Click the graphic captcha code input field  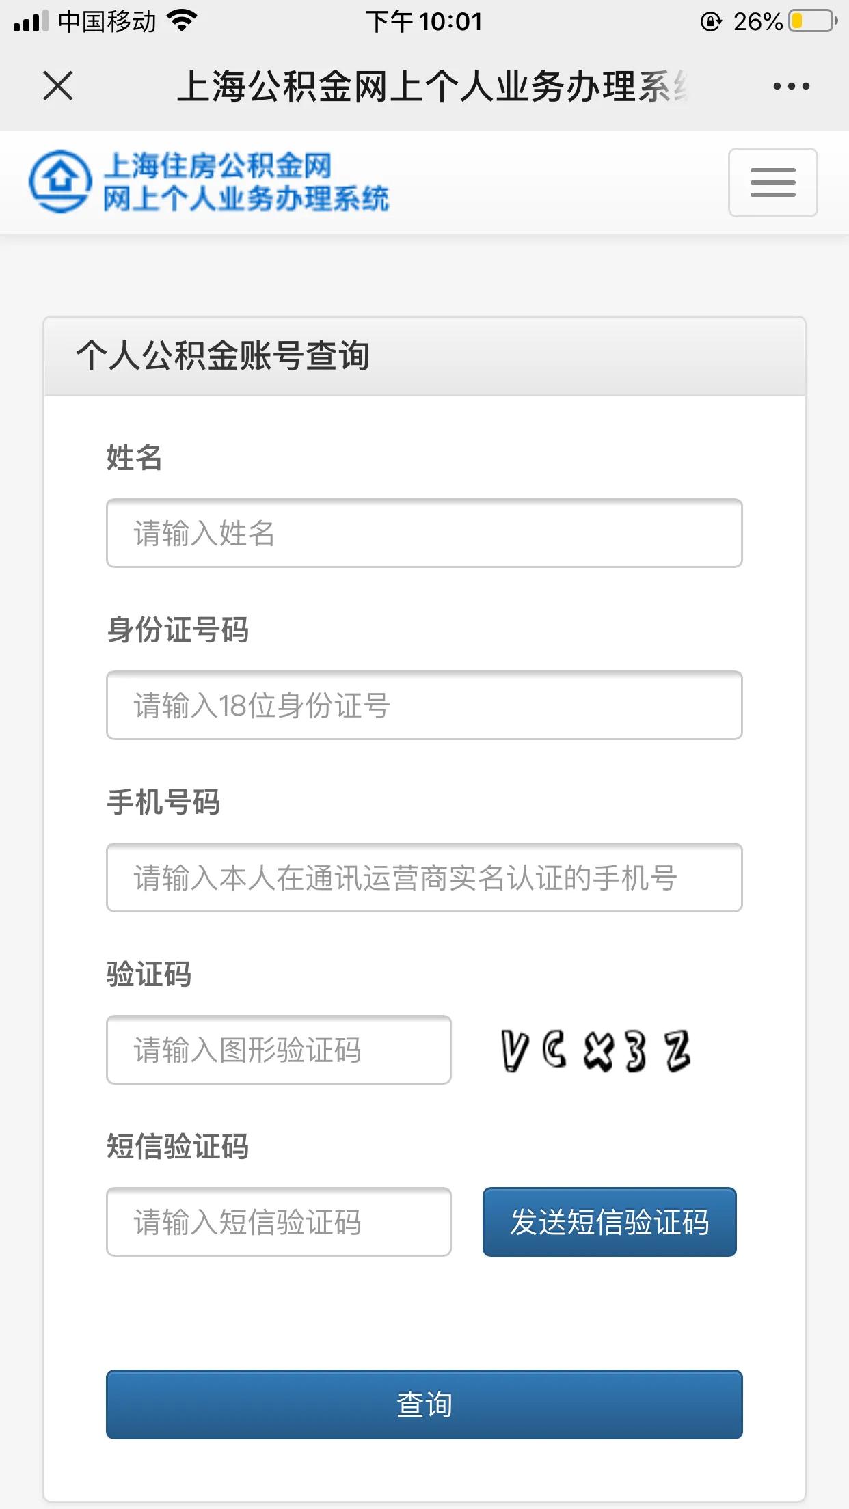(x=278, y=1050)
